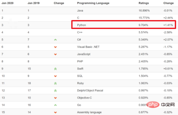The image size is (178, 115).
Task: Click the Ratings column header
Action: [144, 3]
